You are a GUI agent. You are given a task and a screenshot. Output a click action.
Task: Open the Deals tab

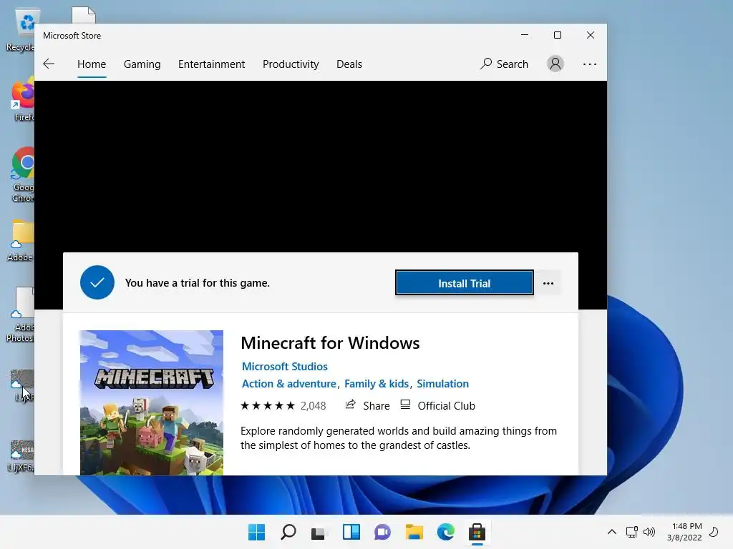pos(349,64)
